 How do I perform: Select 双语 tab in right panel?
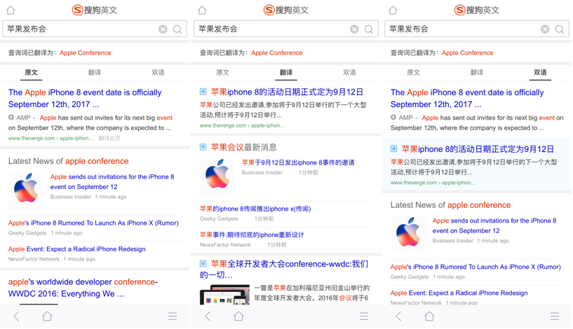point(540,72)
